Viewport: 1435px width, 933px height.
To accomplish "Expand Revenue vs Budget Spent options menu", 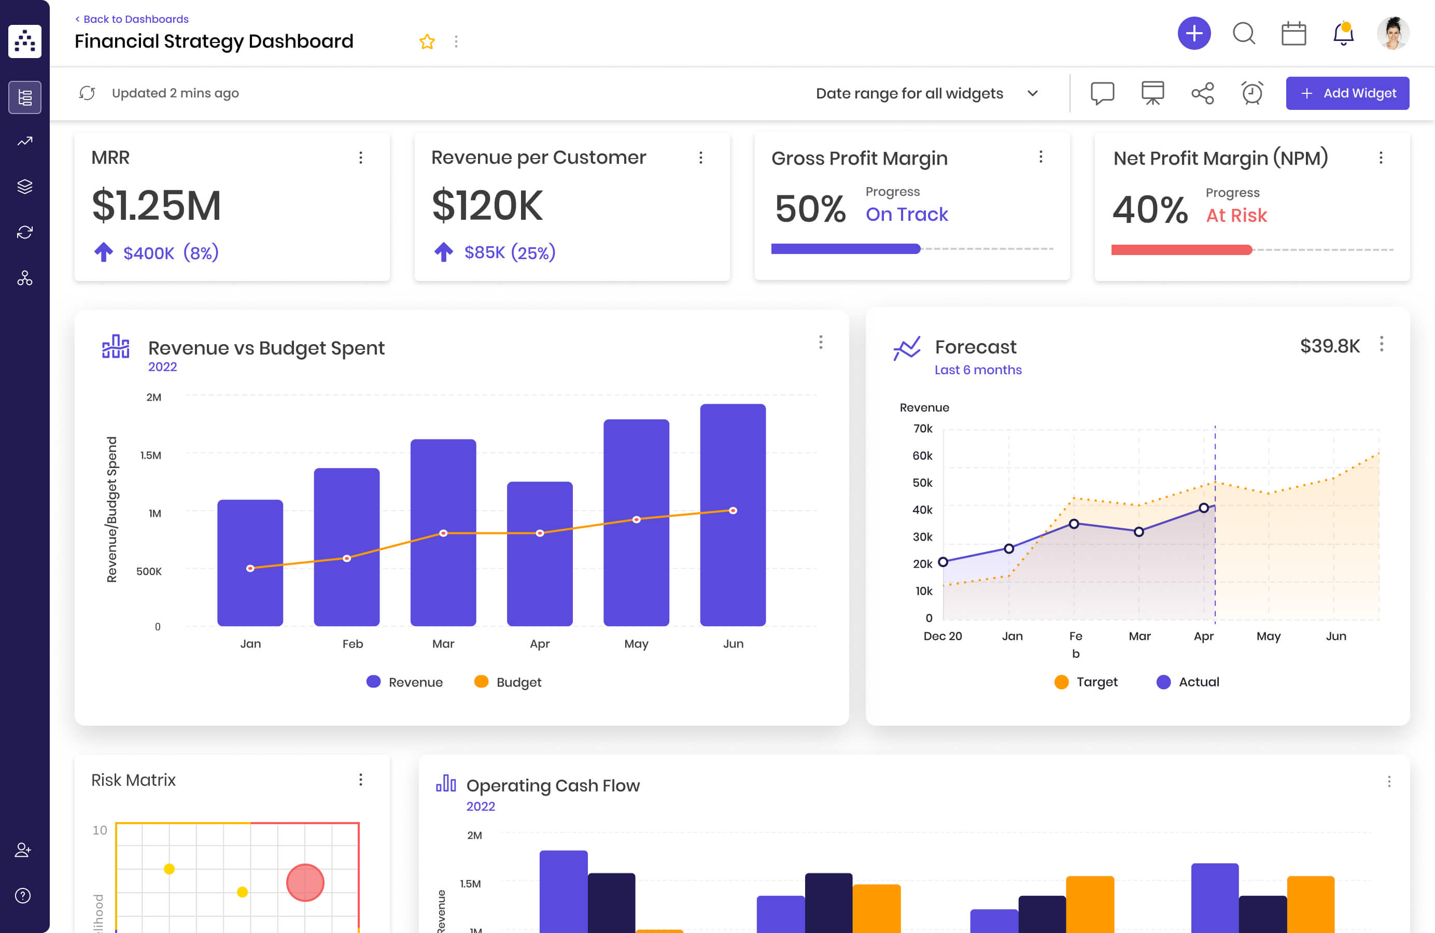I will pos(821,342).
